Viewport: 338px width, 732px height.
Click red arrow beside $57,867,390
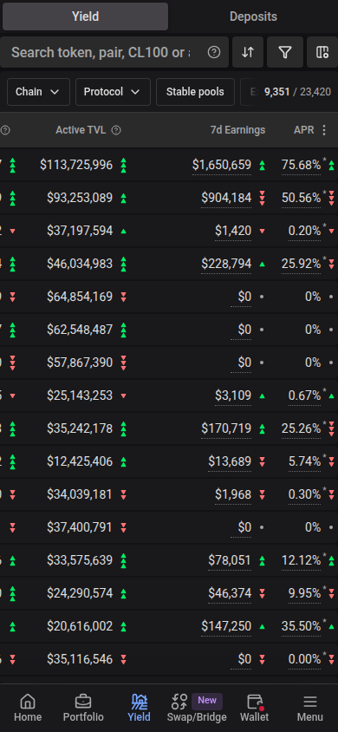coord(124,363)
